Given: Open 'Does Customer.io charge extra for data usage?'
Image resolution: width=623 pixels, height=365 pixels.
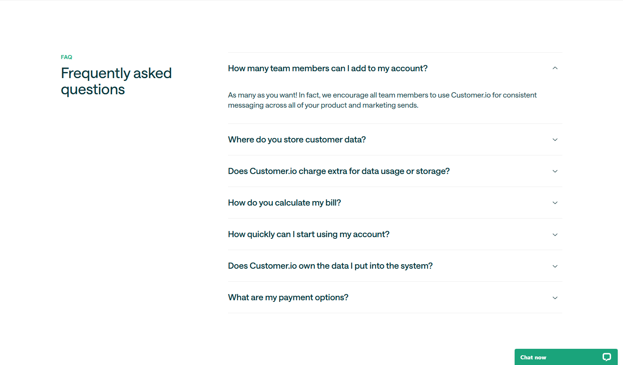Looking at the screenshot, I should (338, 171).
